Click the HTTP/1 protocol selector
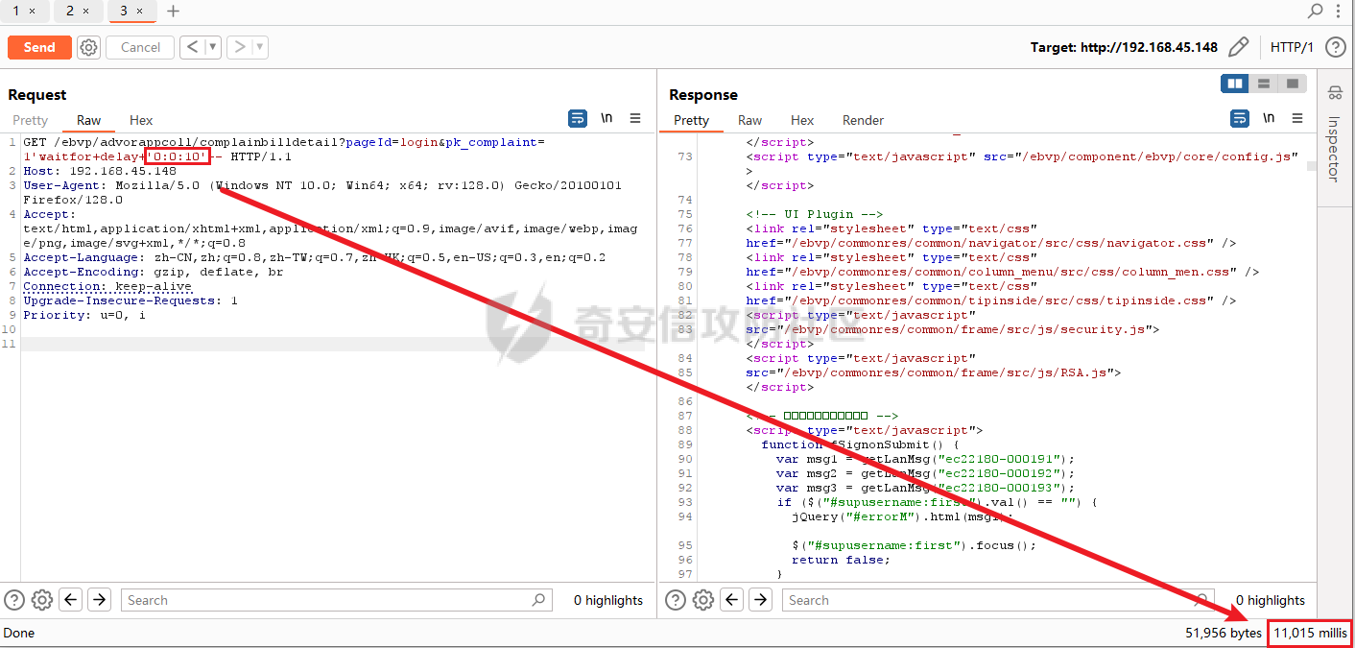Viewport: 1355px width, 648px height. (1292, 47)
